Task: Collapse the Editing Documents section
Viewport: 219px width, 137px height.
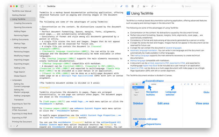Action: [11, 39]
